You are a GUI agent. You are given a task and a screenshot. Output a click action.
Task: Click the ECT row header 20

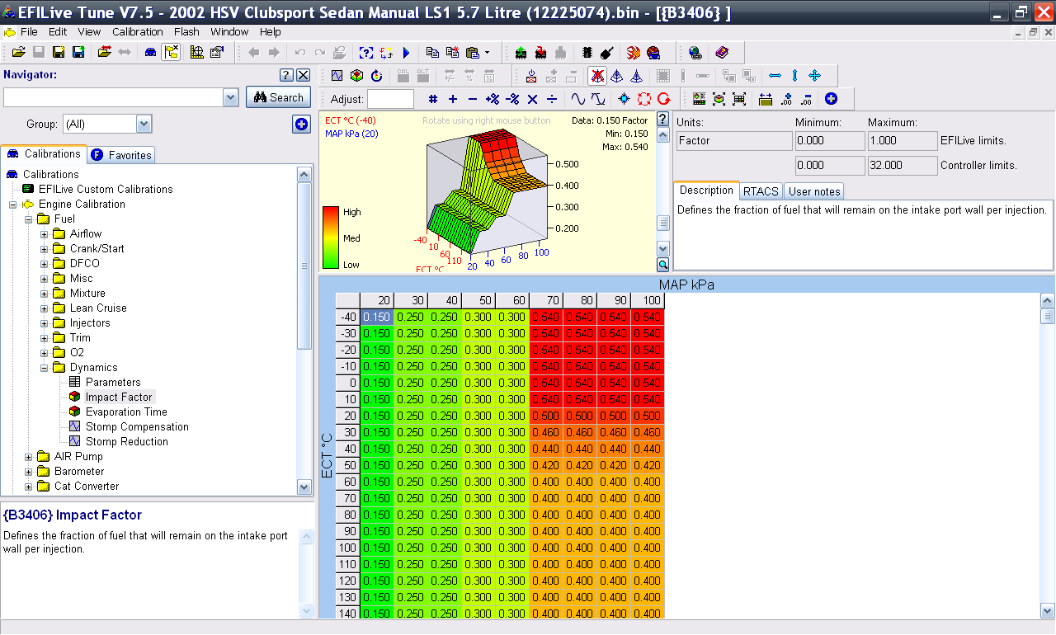click(x=348, y=416)
